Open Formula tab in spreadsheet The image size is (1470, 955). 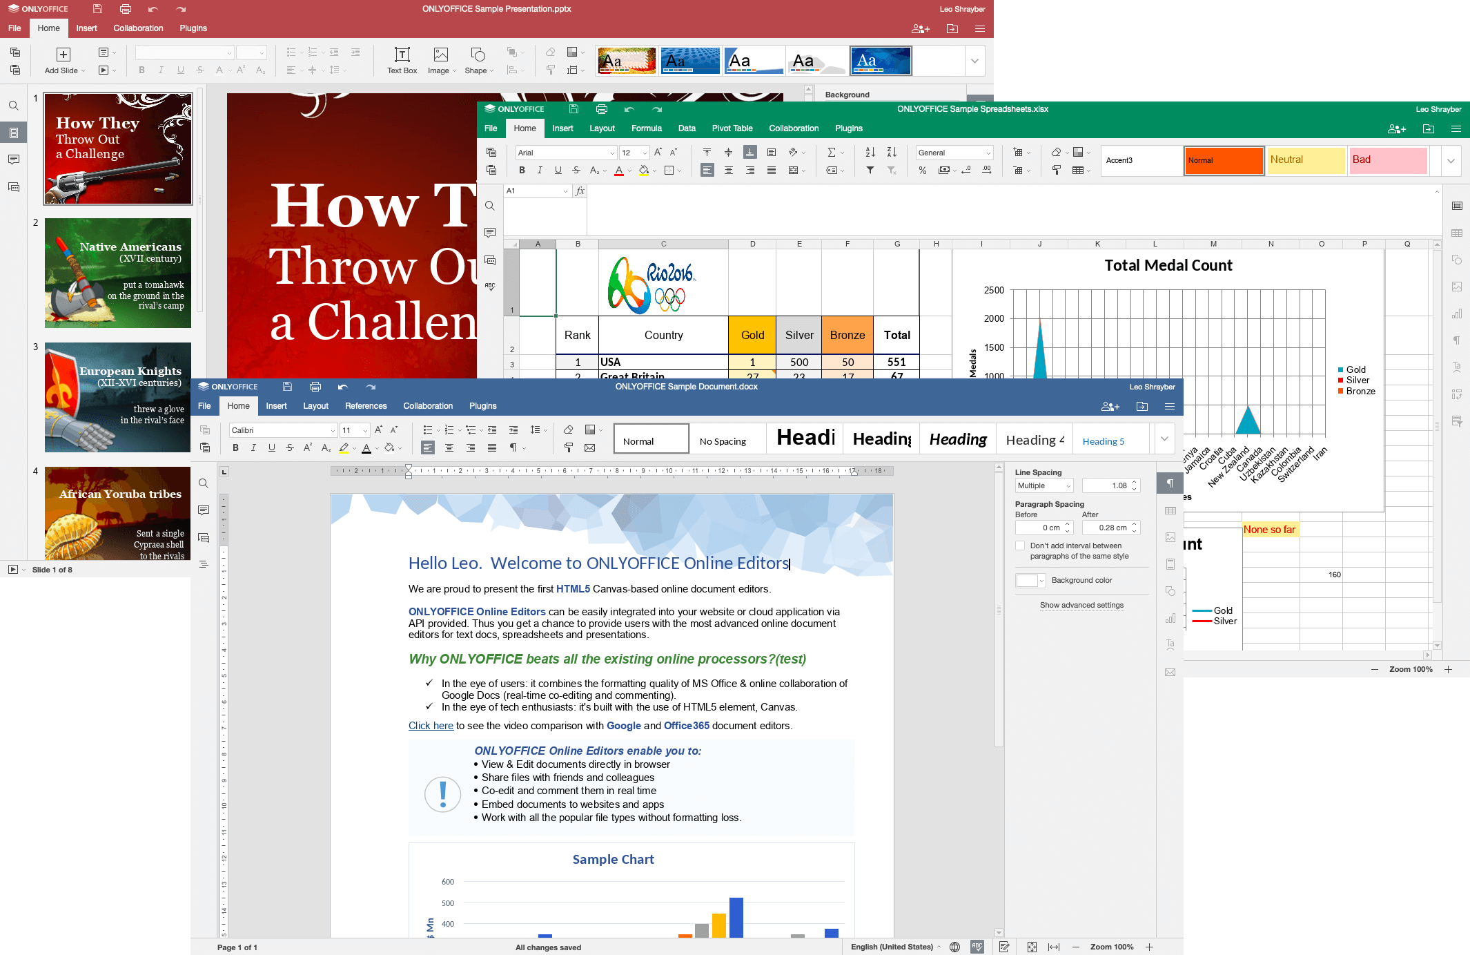pos(647,128)
